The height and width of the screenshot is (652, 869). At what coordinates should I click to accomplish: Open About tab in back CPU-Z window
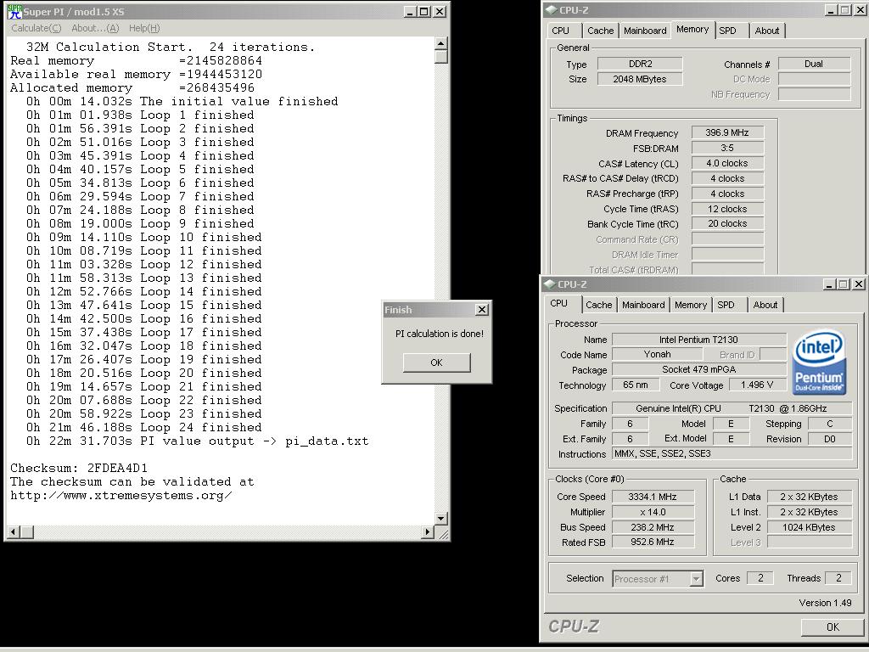tap(767, 31)
